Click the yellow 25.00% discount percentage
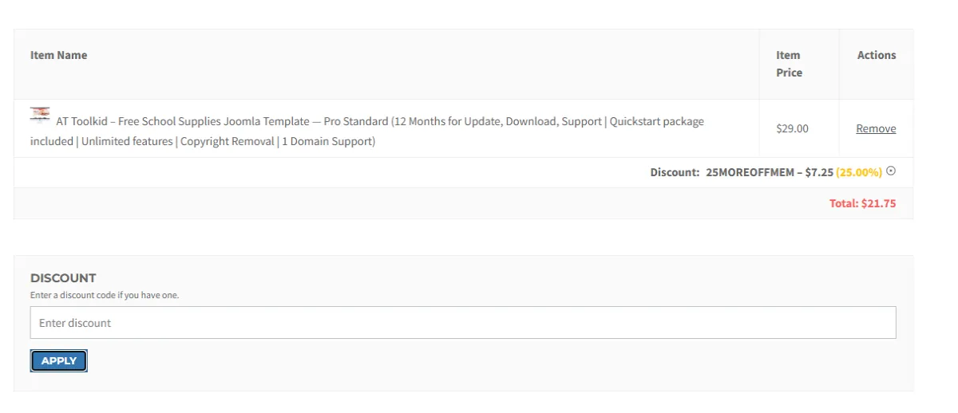 click(859, 172)
